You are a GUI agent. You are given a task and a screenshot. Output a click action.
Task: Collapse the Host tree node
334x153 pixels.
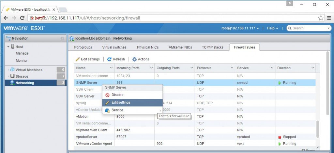(x=8, y=47)
